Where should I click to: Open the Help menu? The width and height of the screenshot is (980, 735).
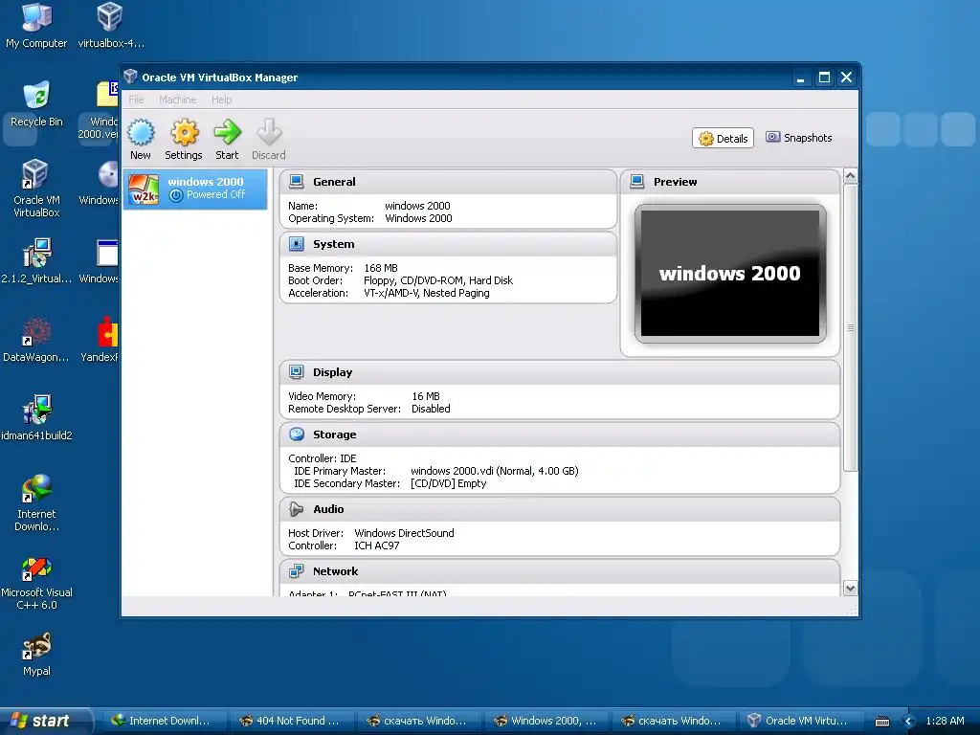tap(221, 100)
